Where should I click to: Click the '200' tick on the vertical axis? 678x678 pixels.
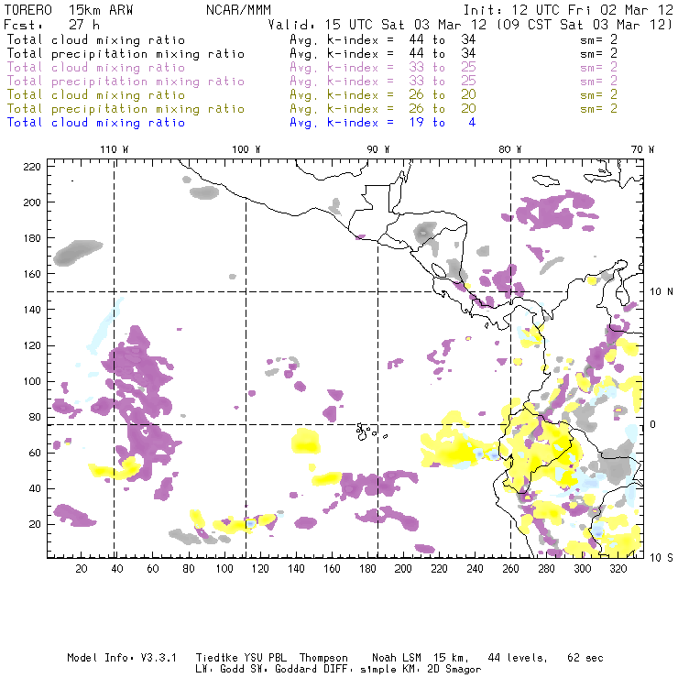pyautogui.click(x=32, y=202)
